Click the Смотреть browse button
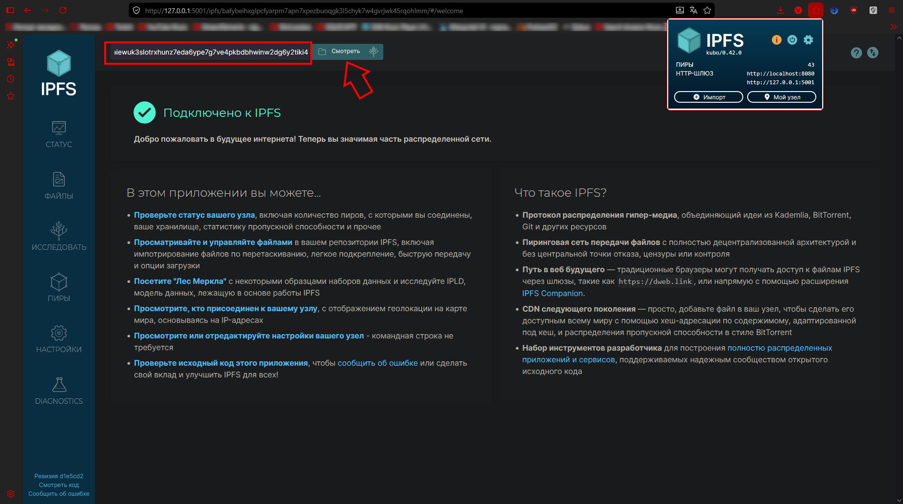The width and height of the screenshot is (903, 504). (340, 52)
